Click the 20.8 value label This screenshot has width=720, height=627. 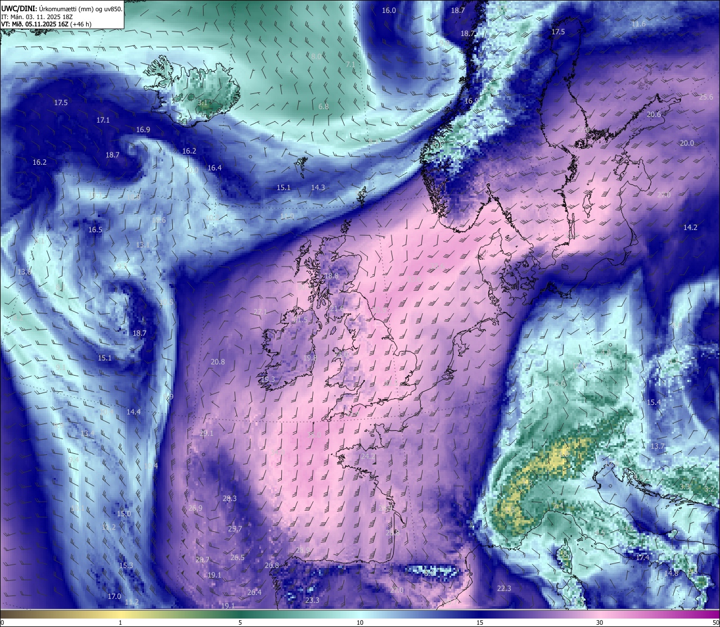pos(218,362)
